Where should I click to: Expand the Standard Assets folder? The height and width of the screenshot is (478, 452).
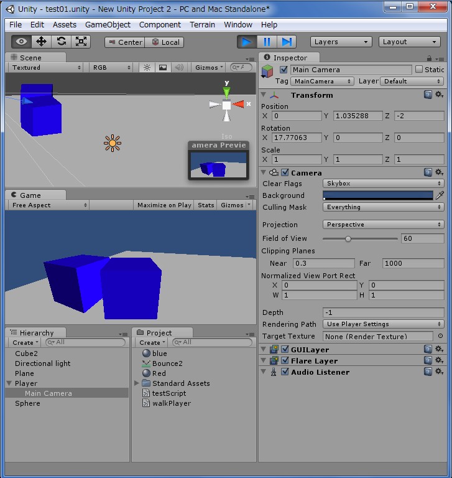[x=136, y=383]
